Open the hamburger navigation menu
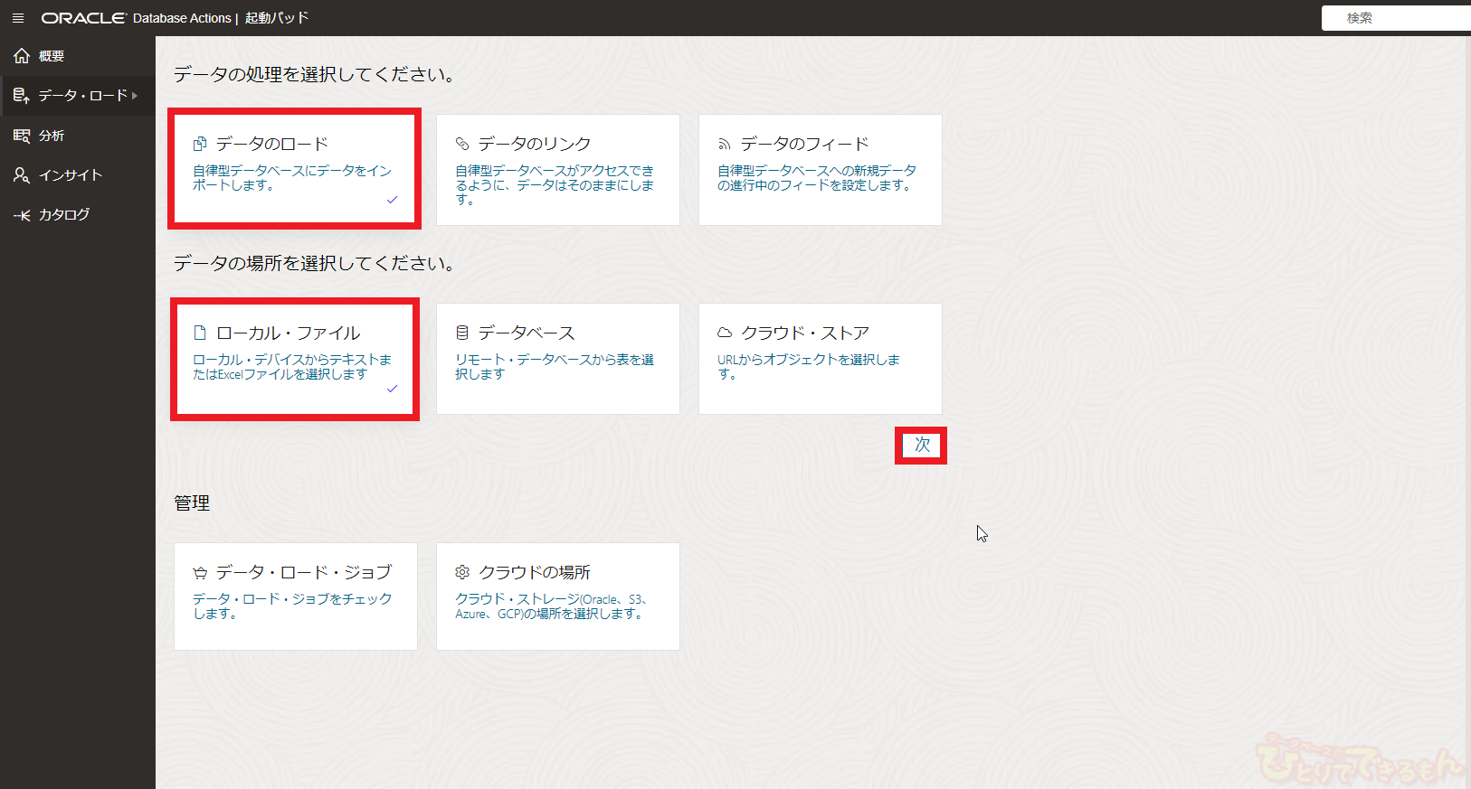Image resolution: width=1471 pixels, height=789 pixels. (x=18, y=18)
